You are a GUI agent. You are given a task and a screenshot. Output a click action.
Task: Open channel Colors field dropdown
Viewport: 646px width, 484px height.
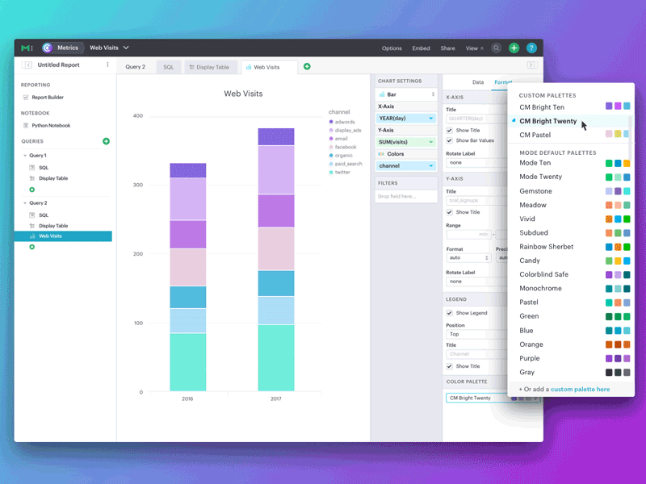point(406,166)
